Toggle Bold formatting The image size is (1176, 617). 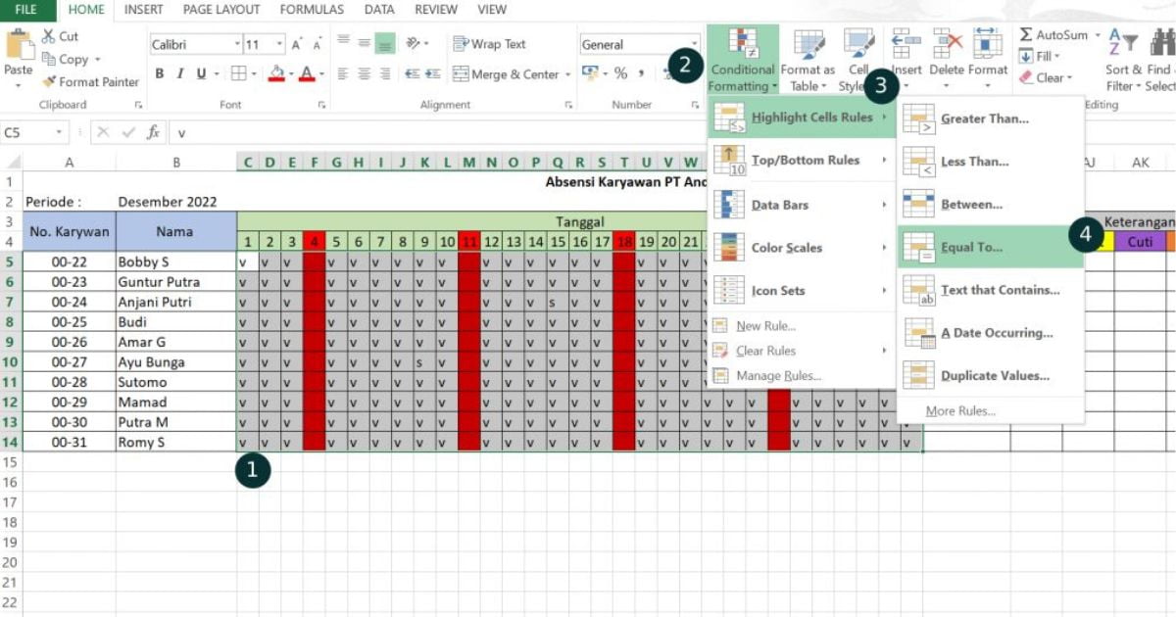pos(160,73)
